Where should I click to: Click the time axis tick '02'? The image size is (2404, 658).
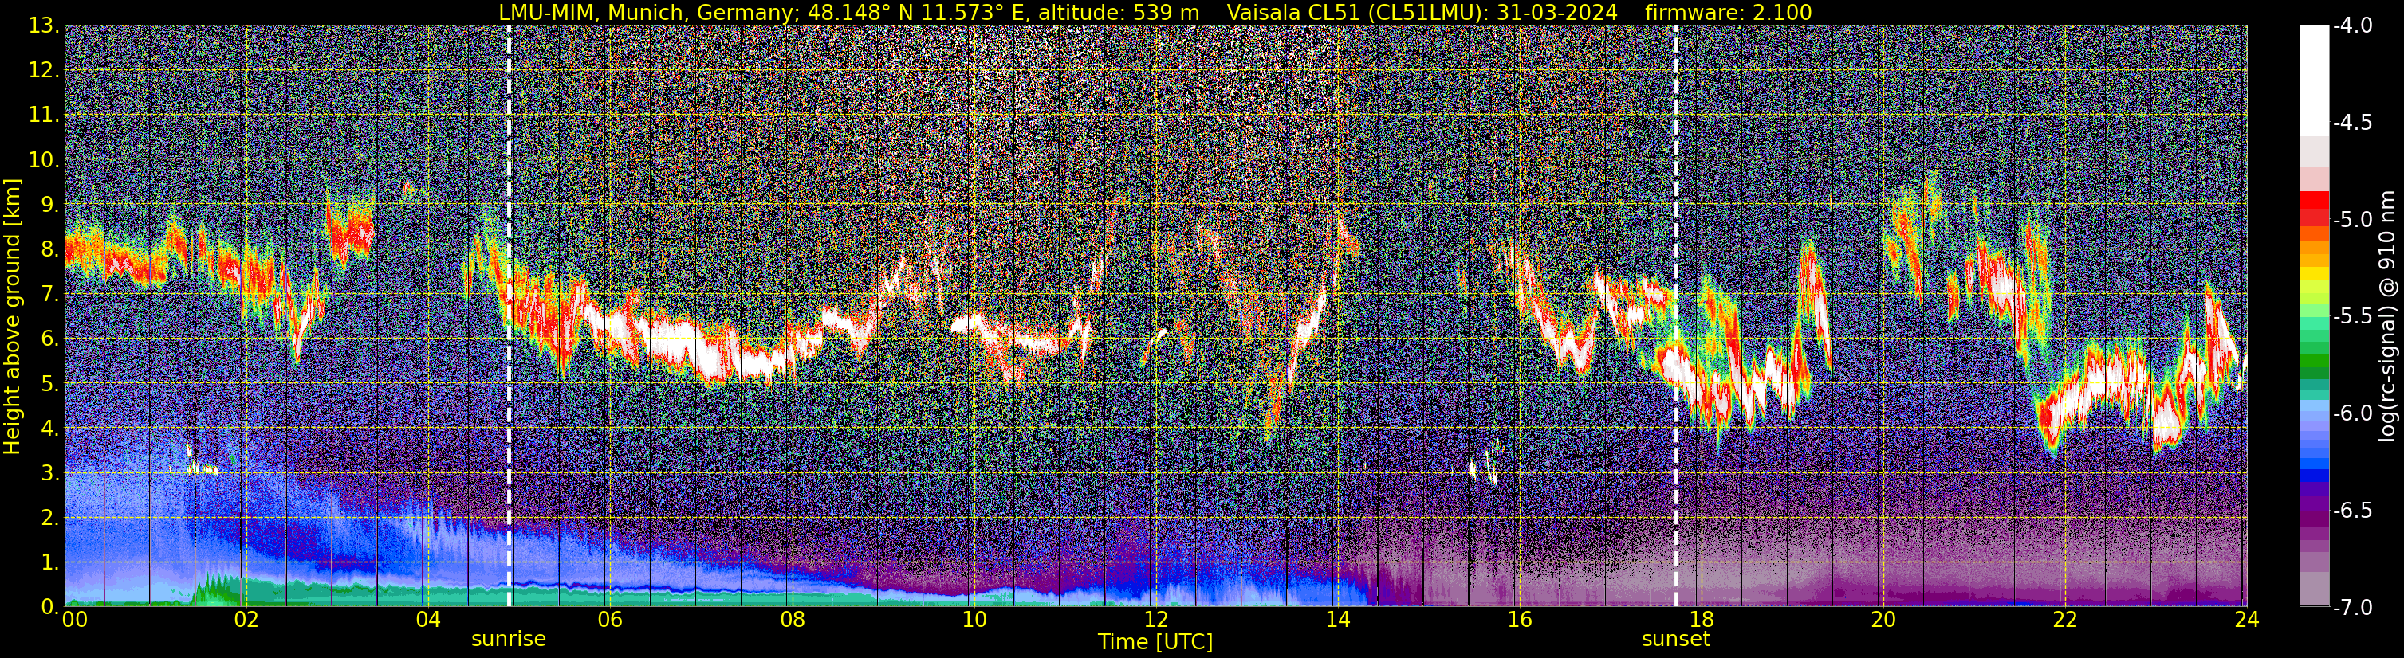(246, 620)
